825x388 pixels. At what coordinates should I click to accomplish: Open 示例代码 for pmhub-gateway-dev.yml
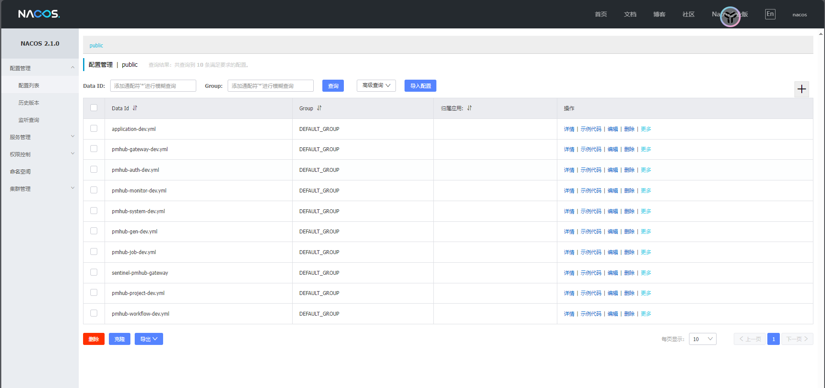pyautogui.click(x=591, y=149)
